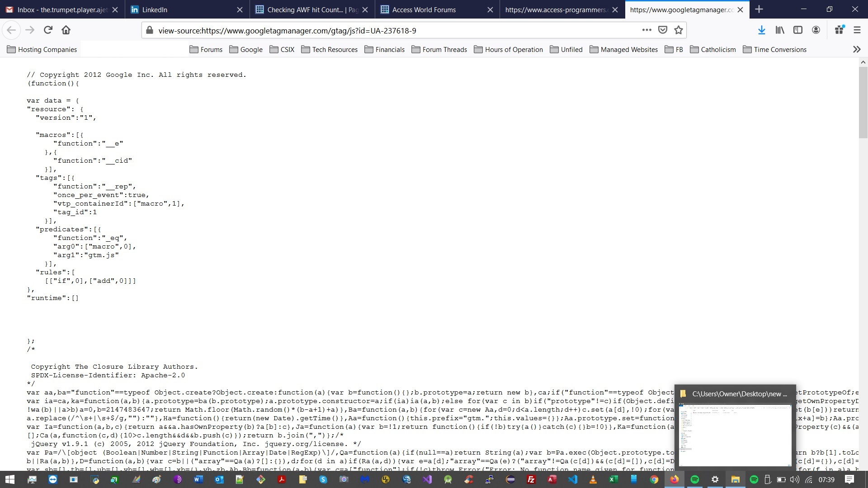Screen dimensions: 868x488
Task: Open page actions three-dot menu
Action: tap(647, 30)
